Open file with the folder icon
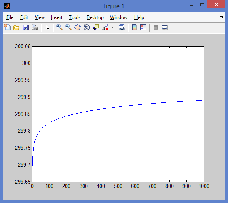The height and width of the screenshot is (203, 228). click(17, 27)
